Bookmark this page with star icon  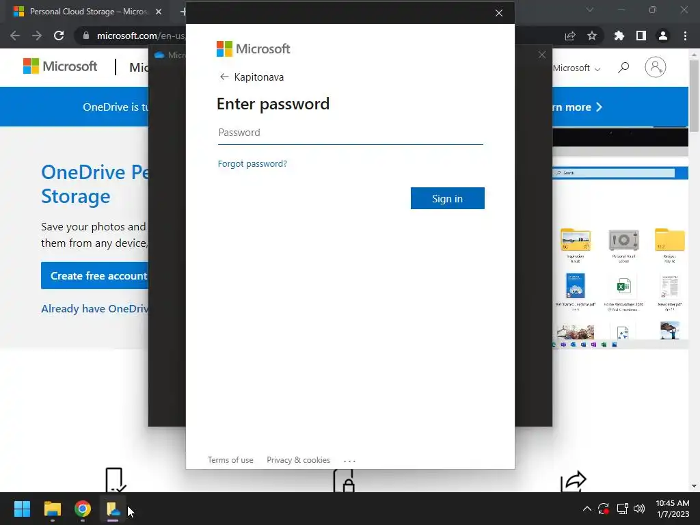pyautogui.click(x=592, y=36)
